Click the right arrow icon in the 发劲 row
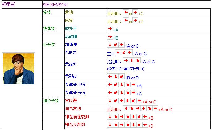This screenshot has height=130, width=212. coord(135,12)
